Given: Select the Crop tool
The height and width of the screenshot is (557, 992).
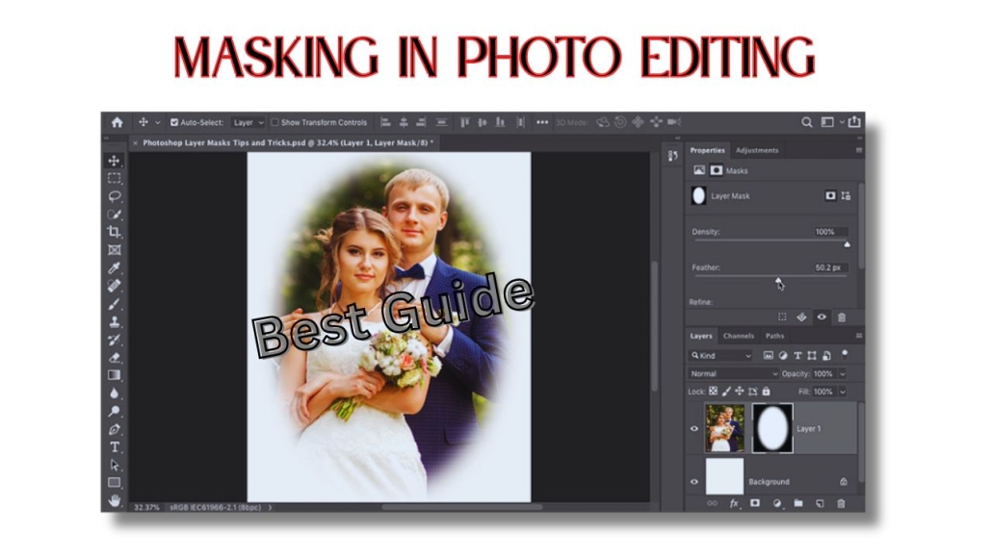Looking at the screenshot, I should coord(115,232).
